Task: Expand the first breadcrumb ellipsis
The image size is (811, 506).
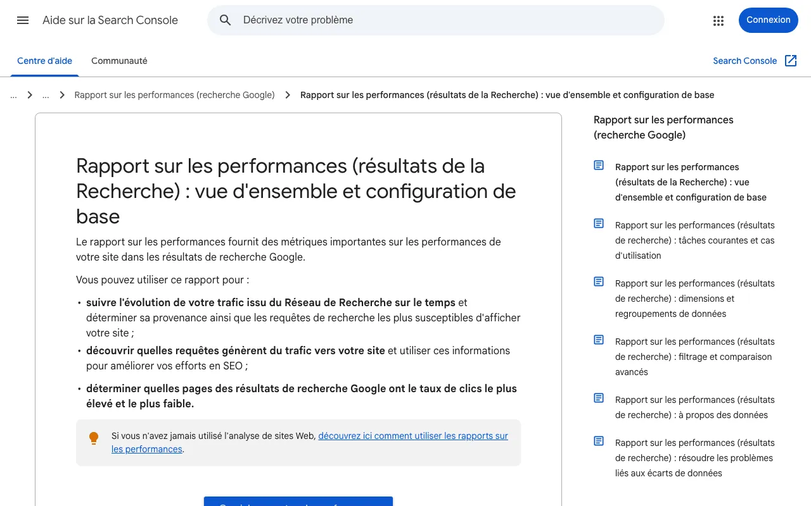Action: click(x=13, y=95)
